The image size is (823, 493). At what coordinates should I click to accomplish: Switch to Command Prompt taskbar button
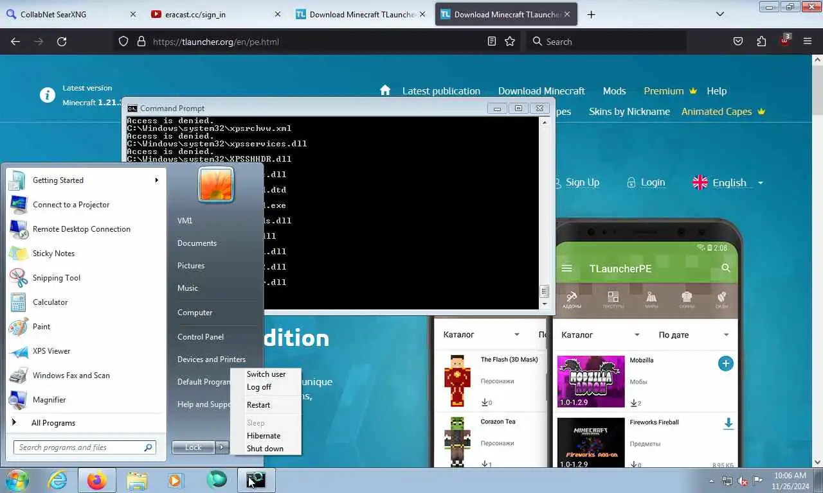coord(257,480)
